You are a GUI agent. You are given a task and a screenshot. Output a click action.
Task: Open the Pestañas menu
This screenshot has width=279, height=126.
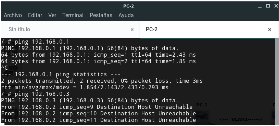[x=101, y=15]
